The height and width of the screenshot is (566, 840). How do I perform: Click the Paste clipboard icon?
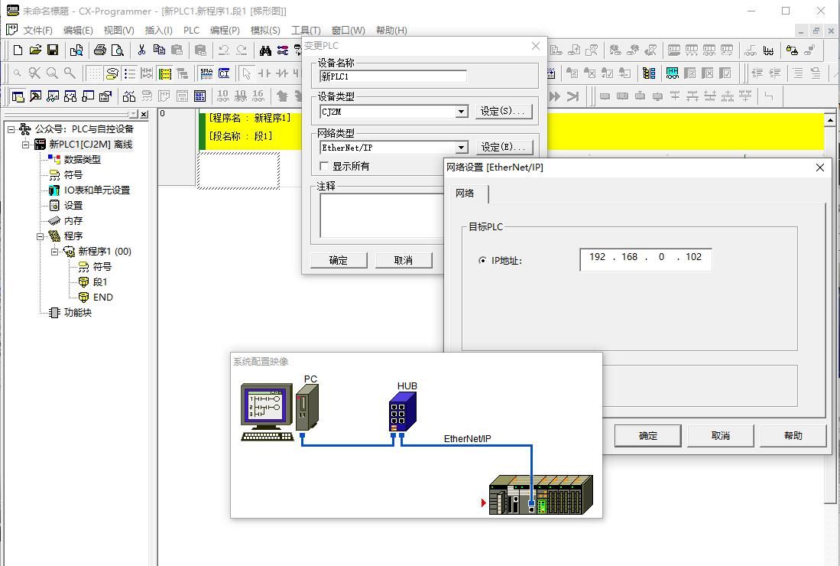178,50
